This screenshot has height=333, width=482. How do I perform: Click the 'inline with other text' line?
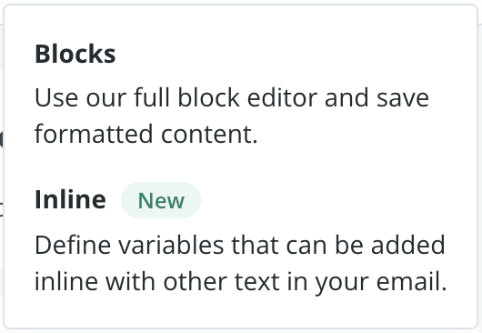(241, 282)
